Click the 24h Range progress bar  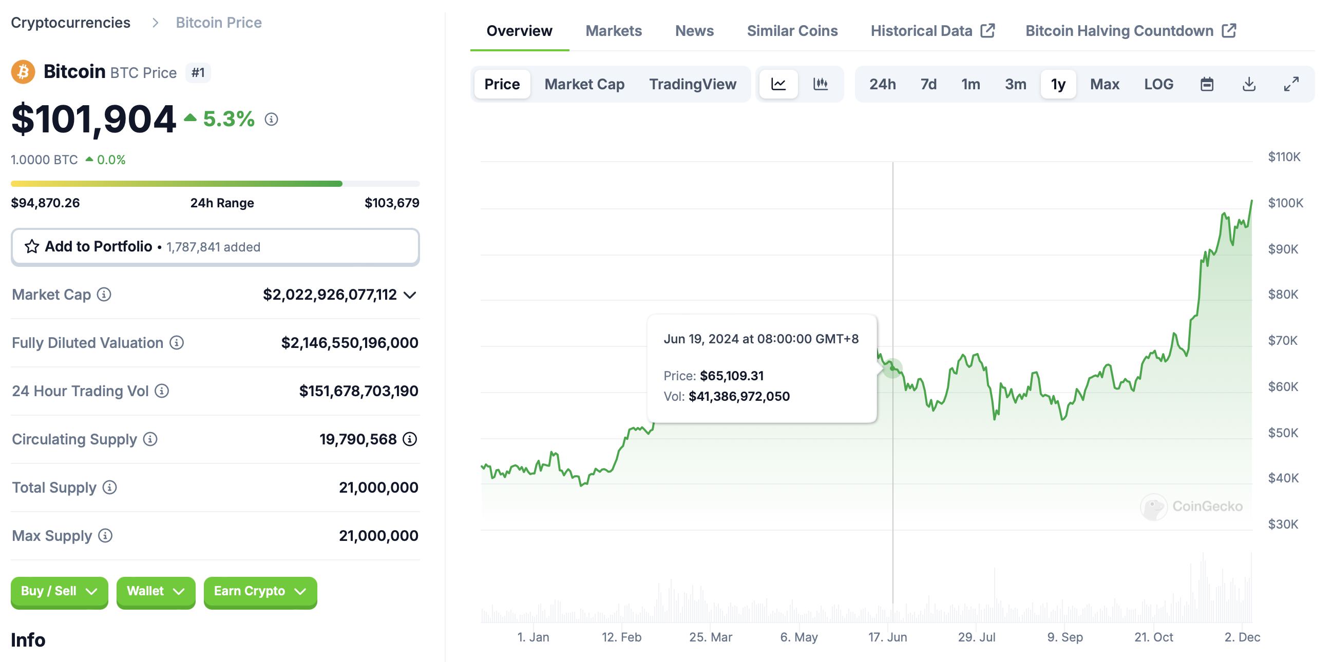click(215, 184)
